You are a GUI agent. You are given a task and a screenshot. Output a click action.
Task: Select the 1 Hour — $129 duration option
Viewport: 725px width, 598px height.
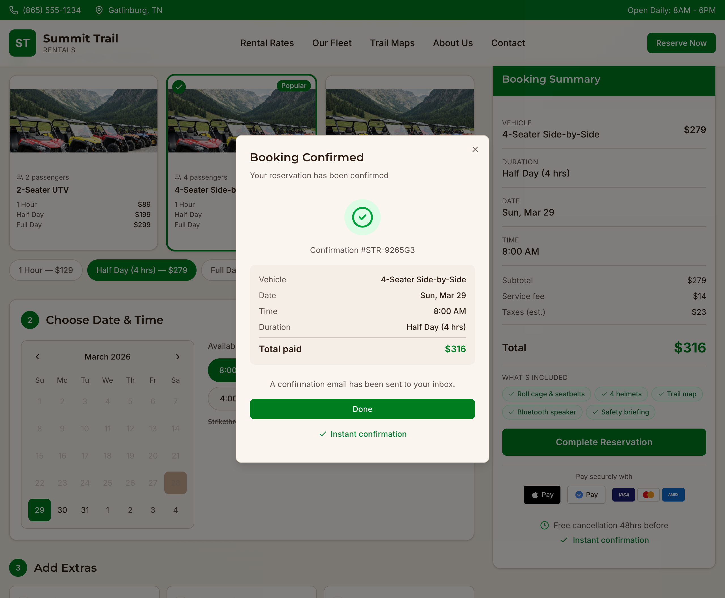point(46,270)
